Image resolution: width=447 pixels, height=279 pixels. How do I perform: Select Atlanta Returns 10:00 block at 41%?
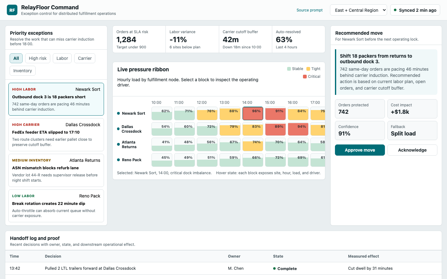pos(162,144)
